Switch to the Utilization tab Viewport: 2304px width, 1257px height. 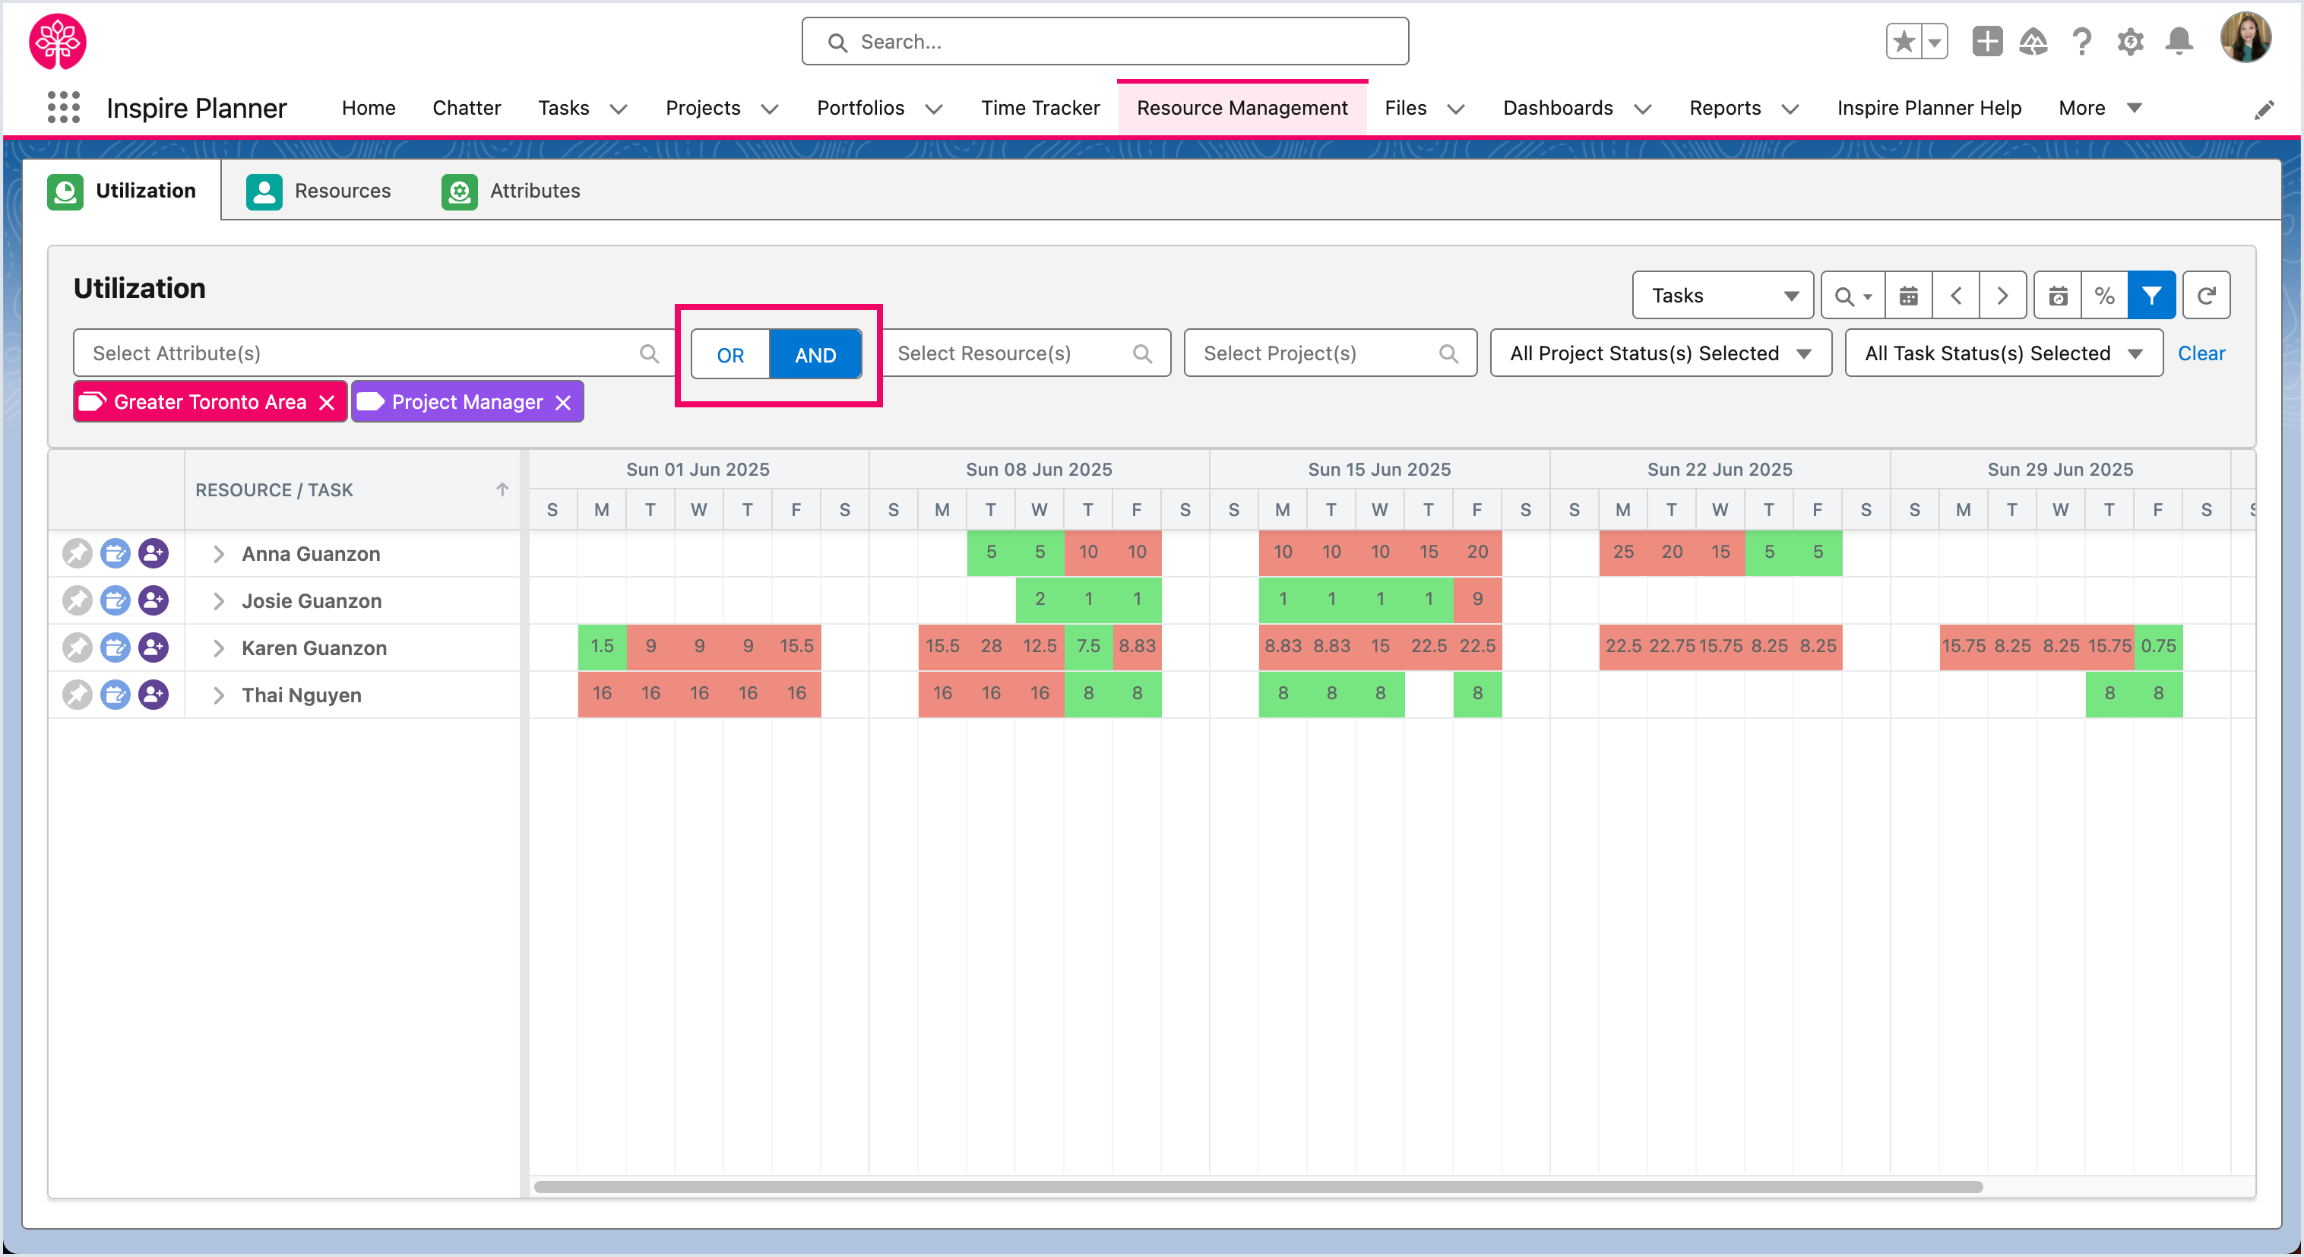tap(122, 191)
